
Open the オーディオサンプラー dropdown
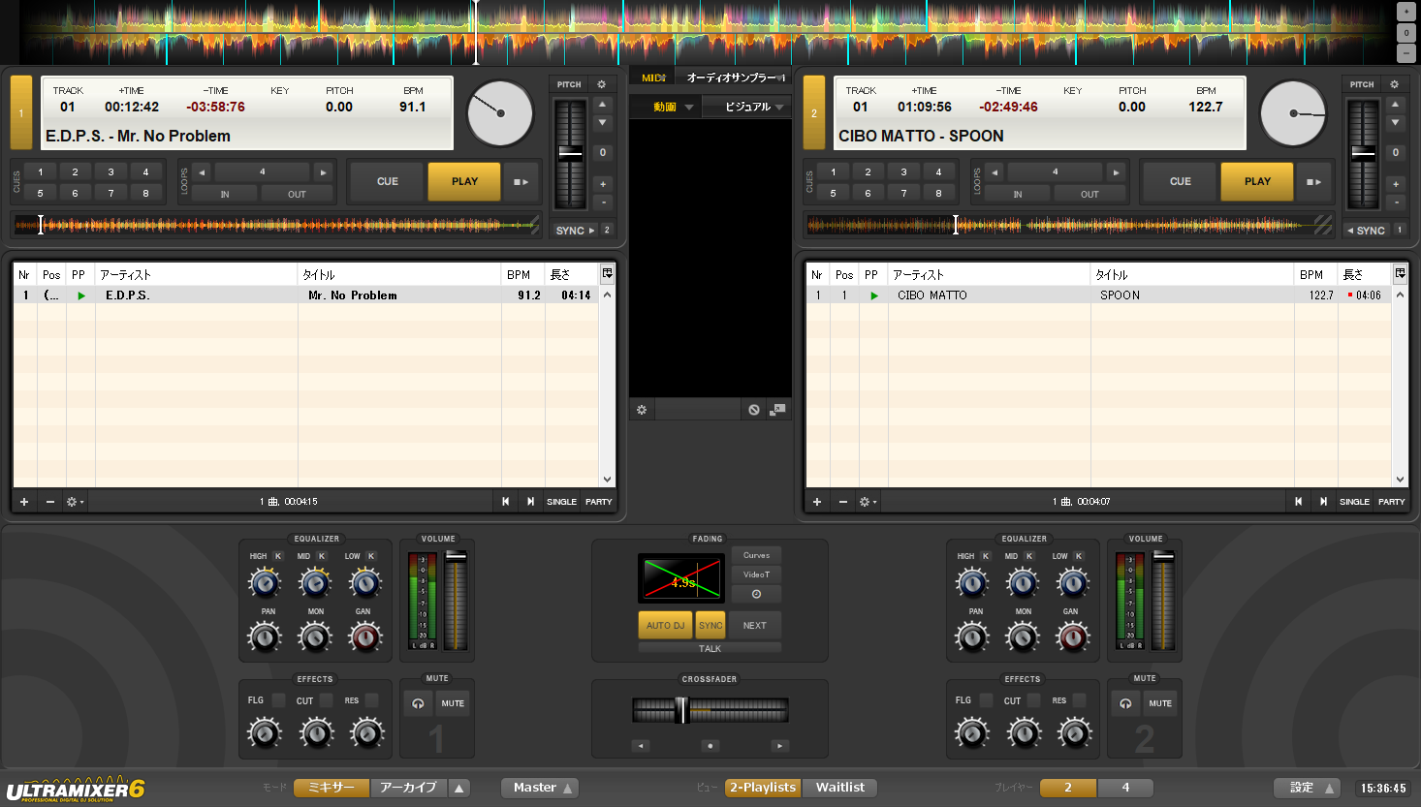click(x=735, y=78)
